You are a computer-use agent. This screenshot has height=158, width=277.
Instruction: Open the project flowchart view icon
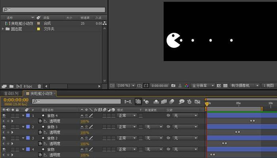point(105,23)
